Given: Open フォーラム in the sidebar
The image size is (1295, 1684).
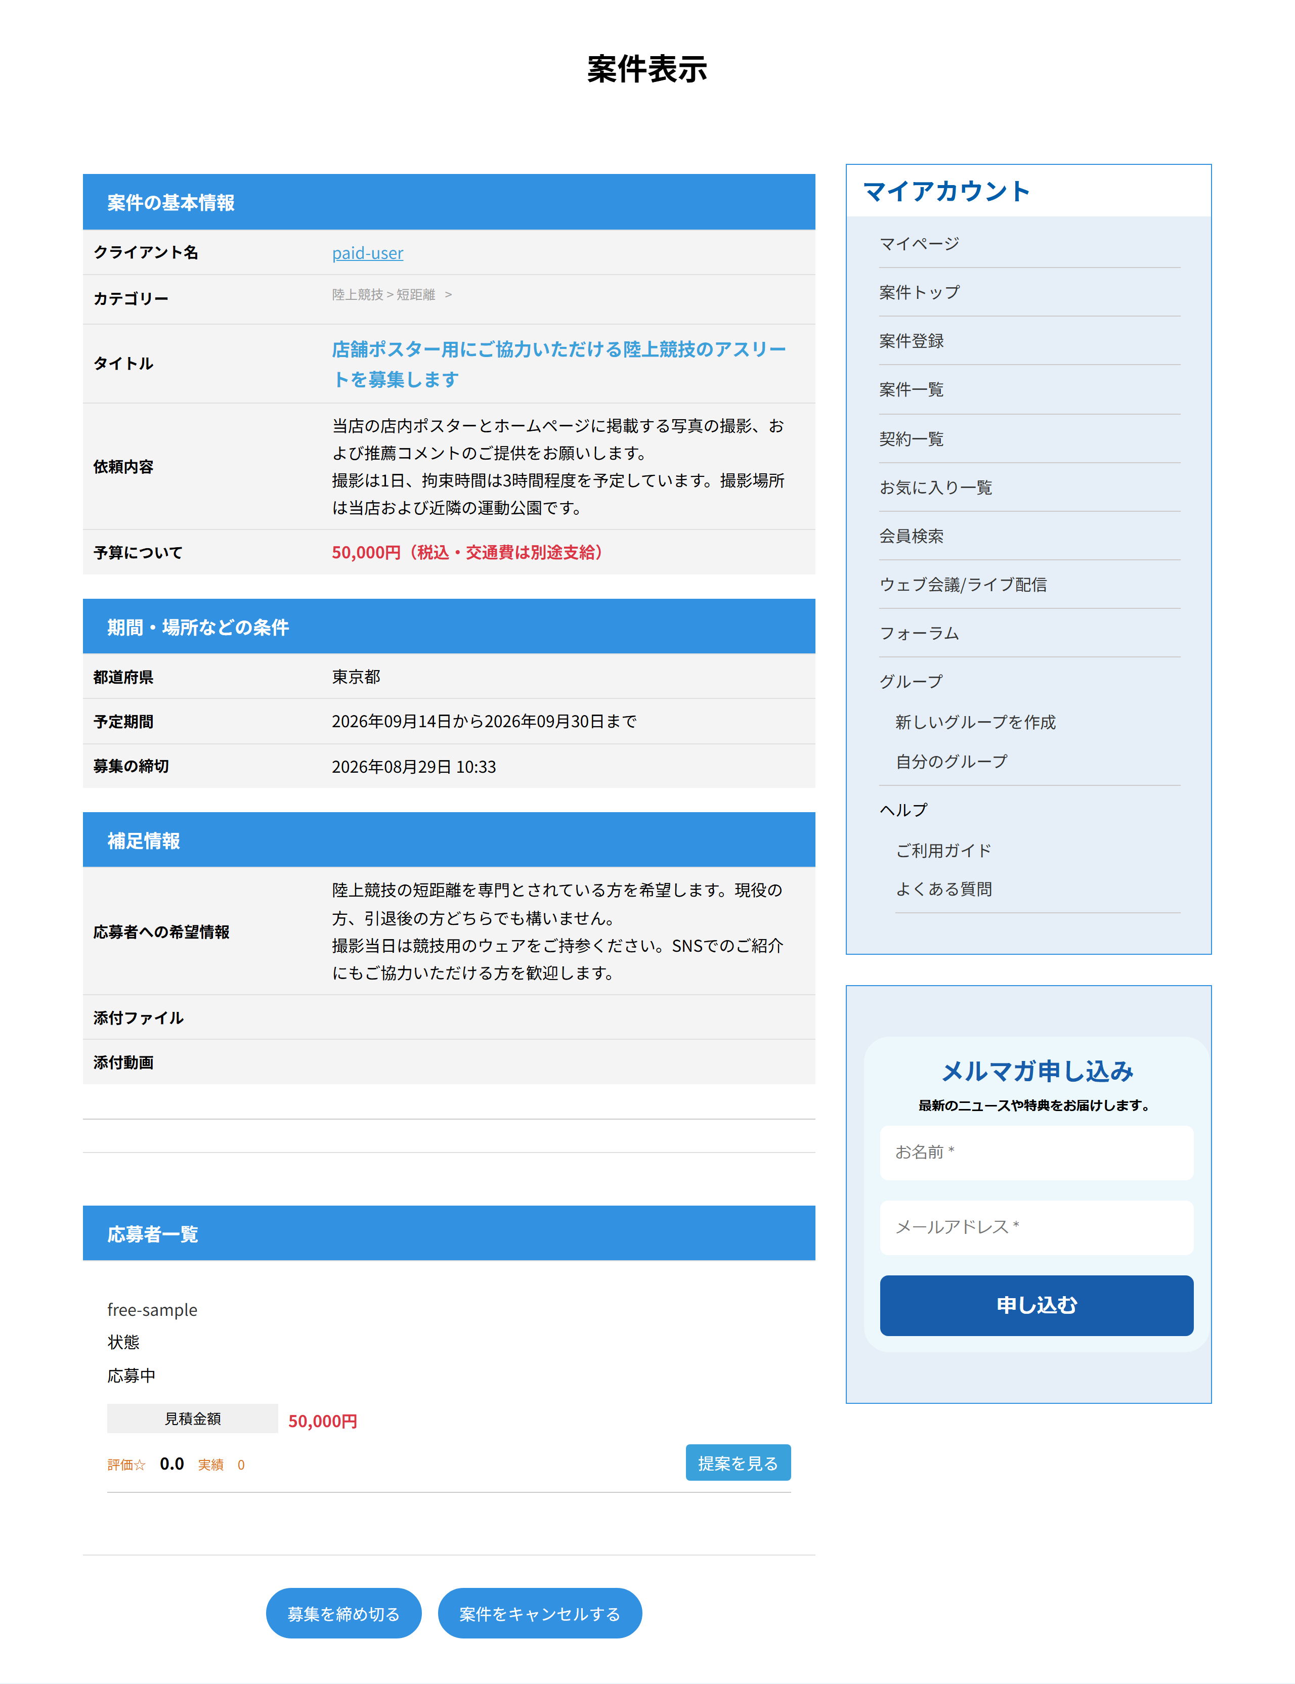Looking at the screenshot, I should 919,633.
